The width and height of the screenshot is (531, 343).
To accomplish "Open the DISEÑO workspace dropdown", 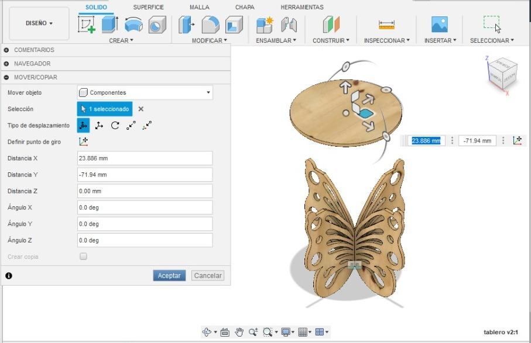I will click(x=39, y=23).
